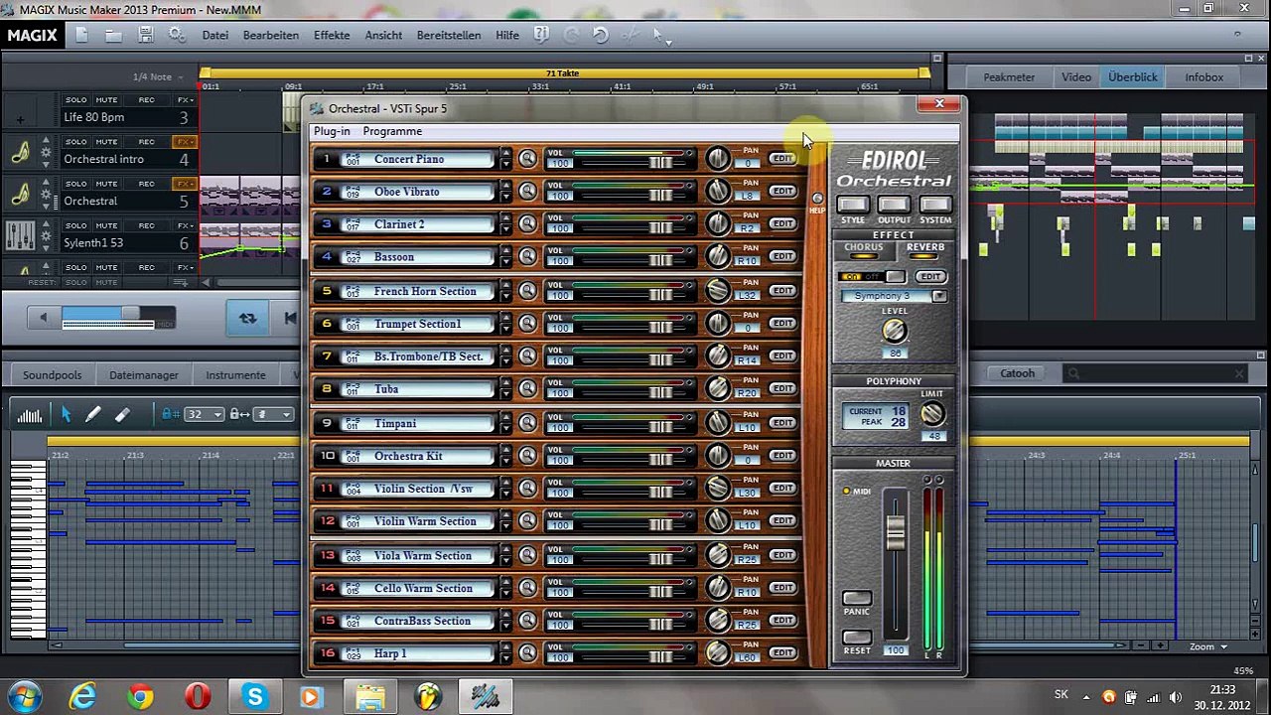Click the magnifier icon for Concert Piano
Viewport: 1271px width, 715px height.
[x=527, y=159]
